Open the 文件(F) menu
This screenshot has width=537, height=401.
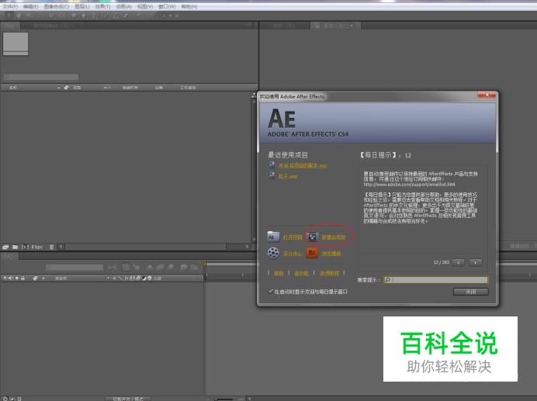(x=9, y=6)
